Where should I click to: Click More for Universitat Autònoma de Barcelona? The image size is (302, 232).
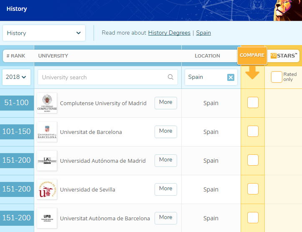click(x=166, y=218)
